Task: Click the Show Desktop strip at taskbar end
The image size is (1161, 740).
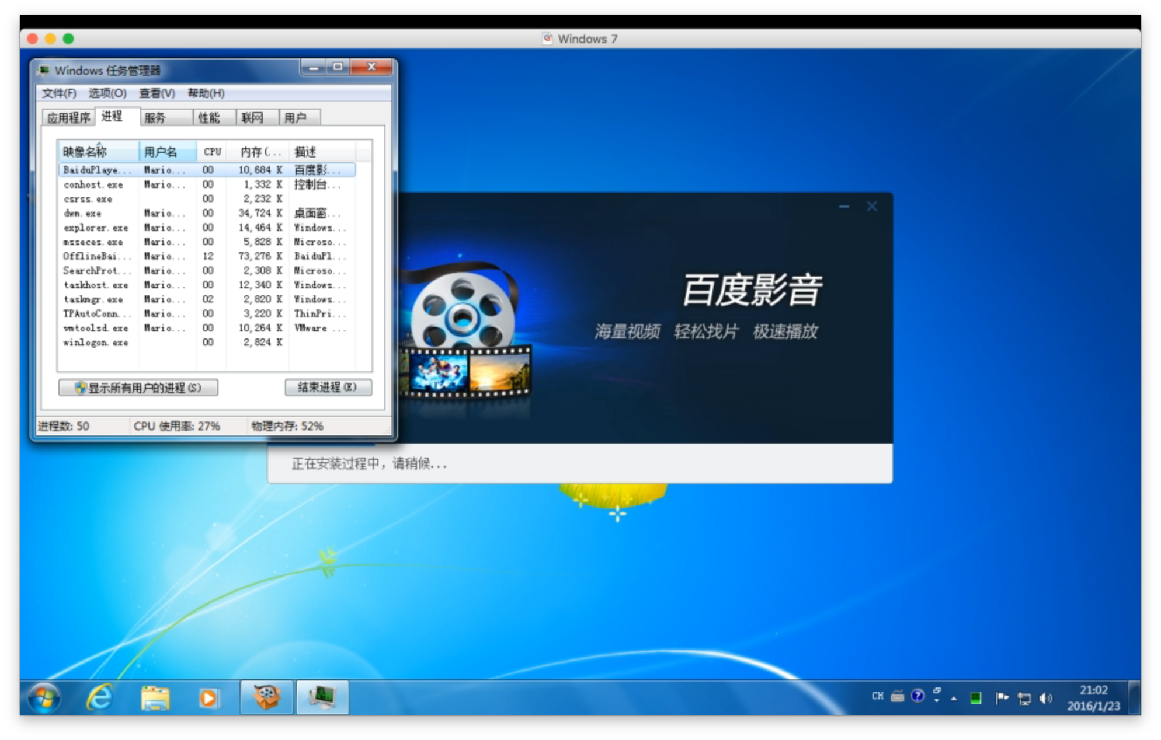Action: click(x=1134, y=698)
